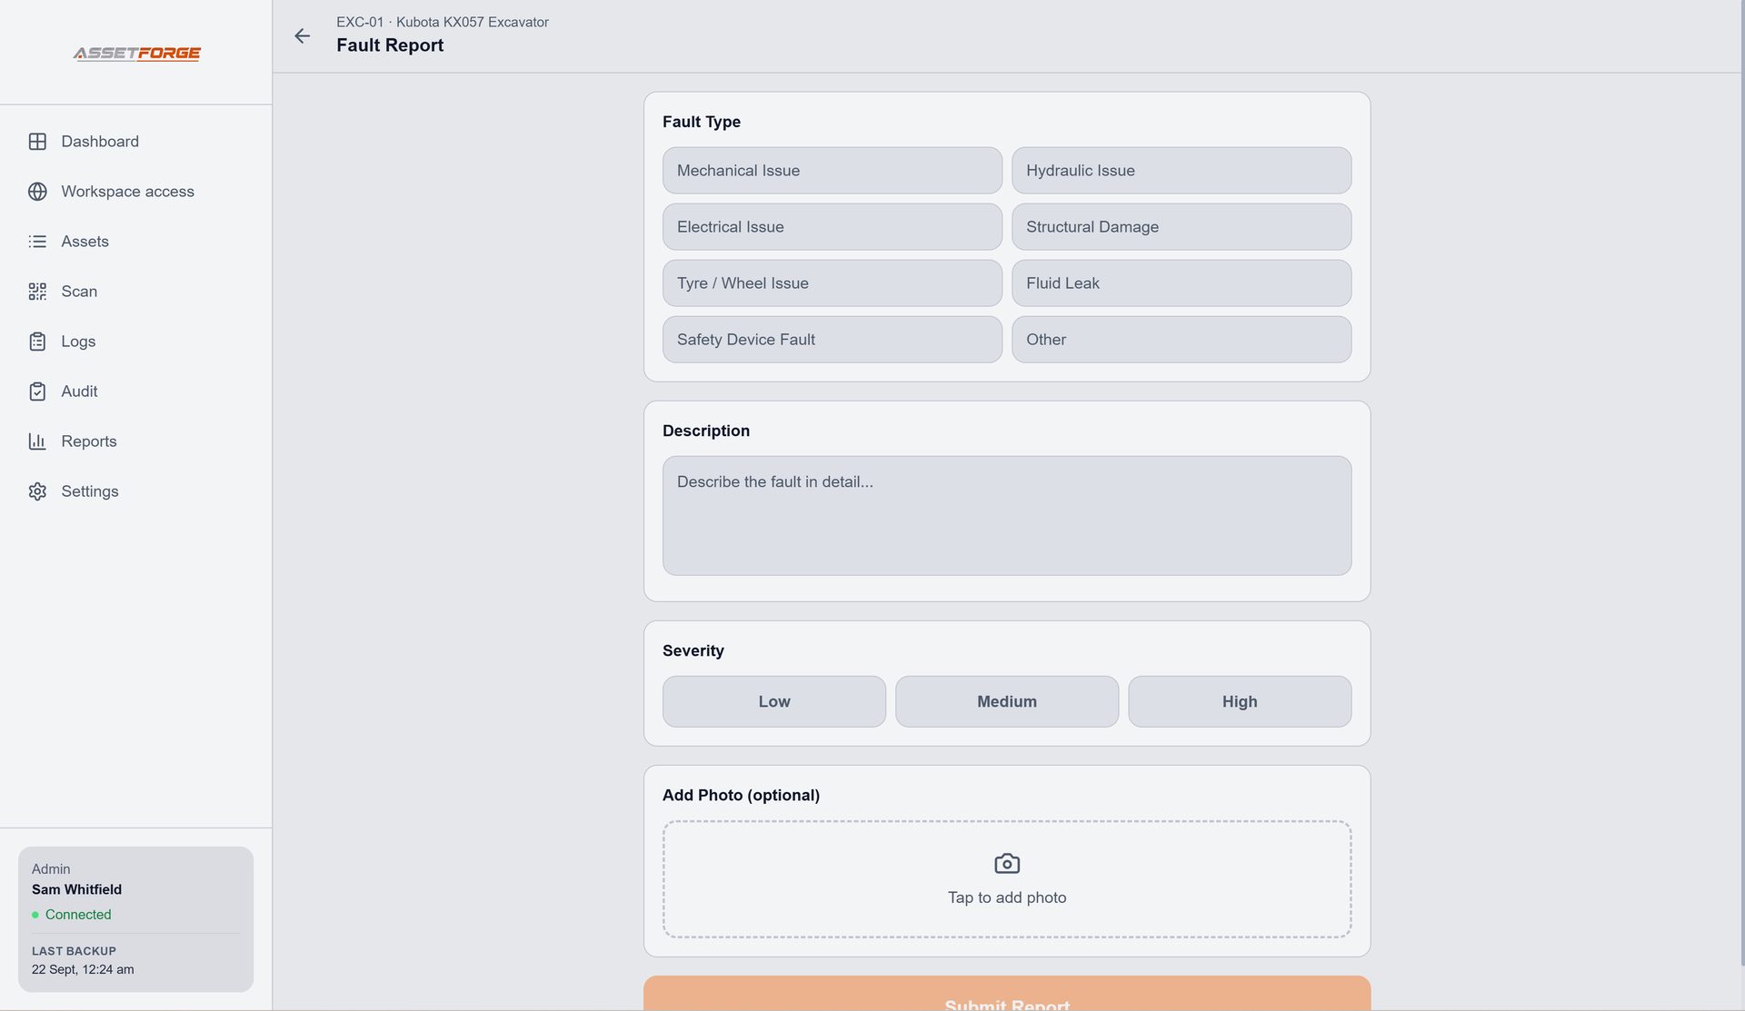Click the Workspace access globe icon

pyautogui.click(x=37, y=192)
